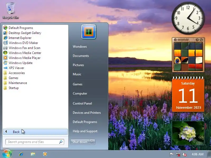
Task: Open Pictures from the right pane
Action: tap(78, 65)
